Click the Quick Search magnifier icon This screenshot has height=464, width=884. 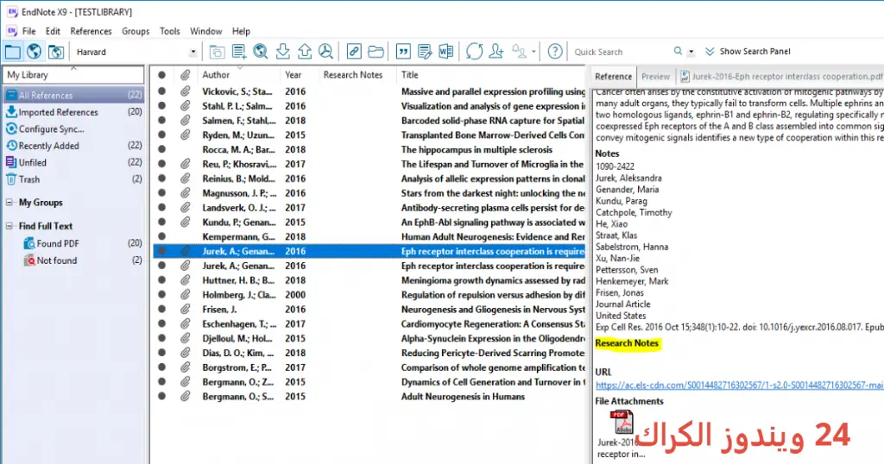[x=678, y=51]
